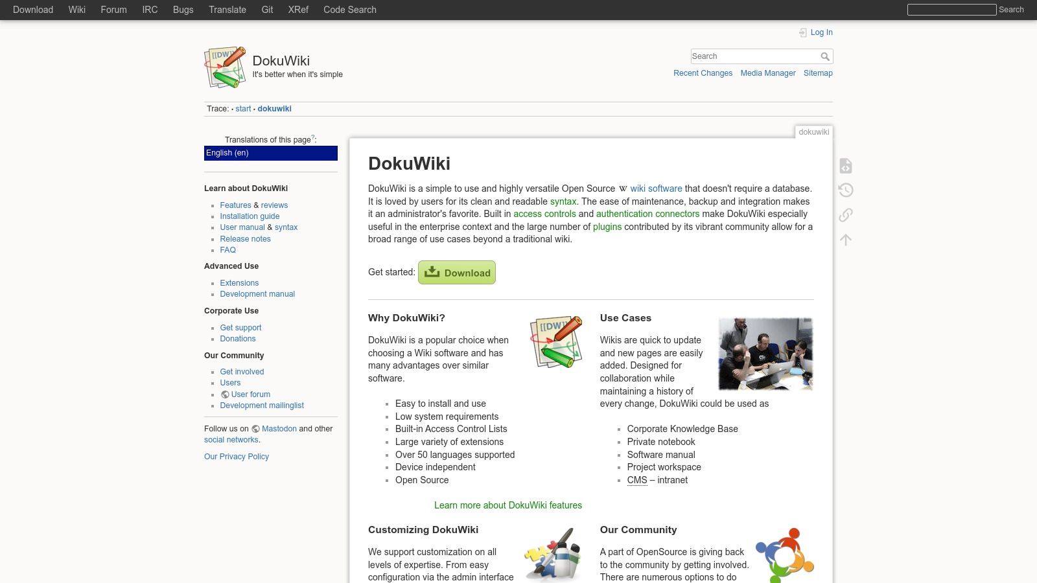This screenshot has height=583, width=1037.
Task: Open Forum in top navigation bar
Action: click(114, 10)
